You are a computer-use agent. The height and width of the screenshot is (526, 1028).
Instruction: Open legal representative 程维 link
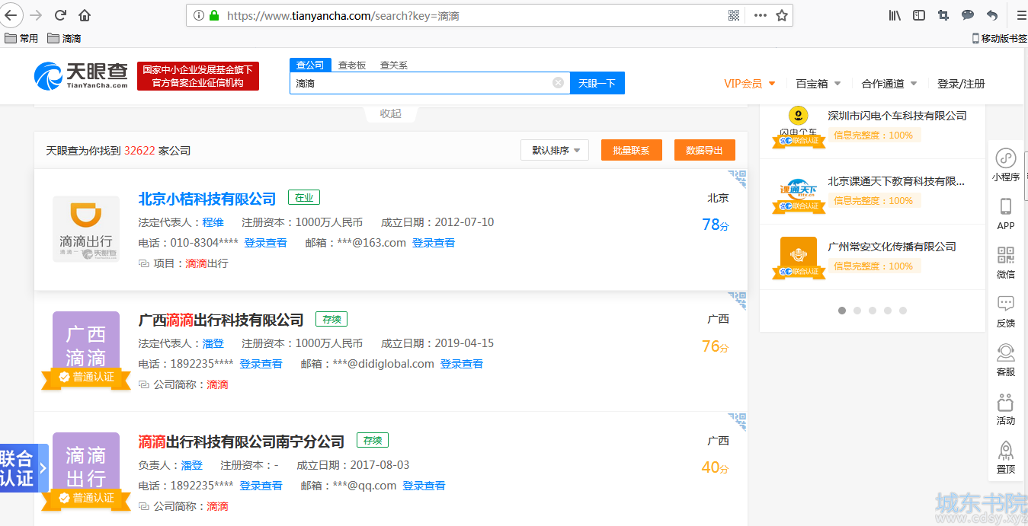213,222
